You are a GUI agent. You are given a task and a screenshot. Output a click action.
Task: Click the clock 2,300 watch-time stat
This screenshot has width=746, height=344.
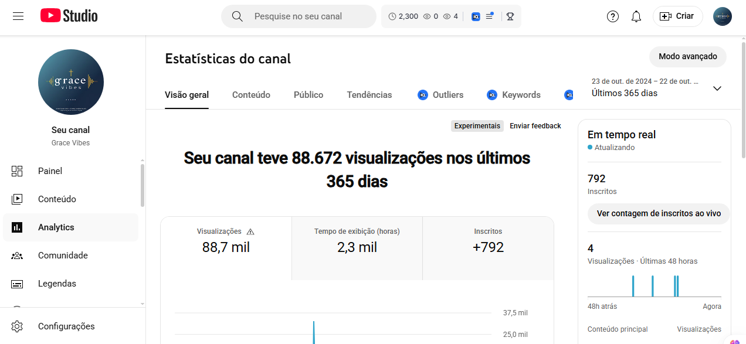(403, 16)
